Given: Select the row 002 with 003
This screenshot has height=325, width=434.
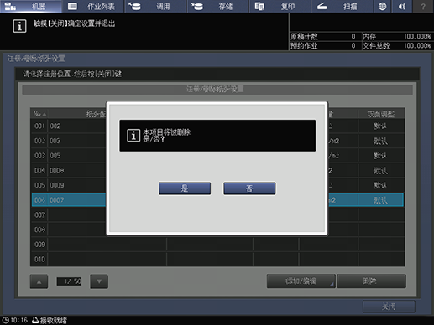Looking at the screenshot, I should pyautogui.click(x=217, y=141).
